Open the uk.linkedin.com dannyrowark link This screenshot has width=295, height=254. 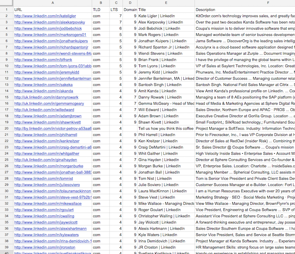click(46, 97)
